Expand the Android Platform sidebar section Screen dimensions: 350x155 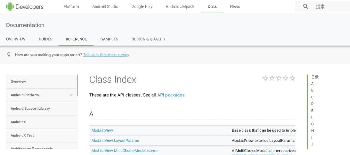(71, 95)
